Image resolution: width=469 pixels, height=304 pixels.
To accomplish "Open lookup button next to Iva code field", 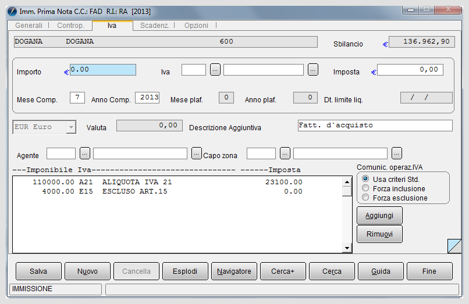I will click(x=215, y=70).
